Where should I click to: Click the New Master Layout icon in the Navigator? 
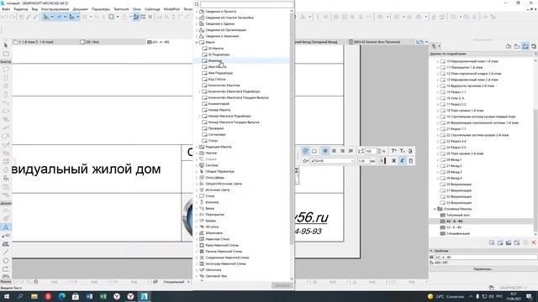point(509,242)
